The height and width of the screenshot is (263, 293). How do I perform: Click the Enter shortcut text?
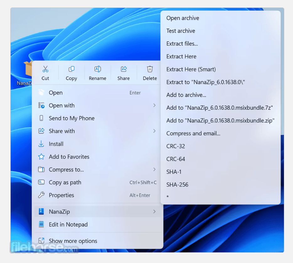[x=135, y=93]
